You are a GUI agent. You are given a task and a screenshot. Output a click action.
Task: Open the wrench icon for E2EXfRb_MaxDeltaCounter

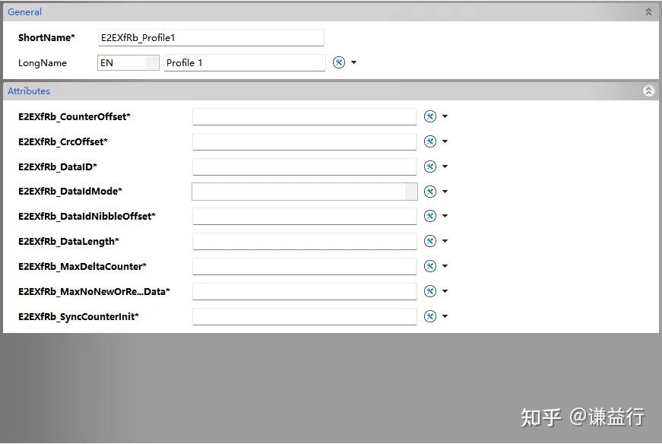tap(430, 266)
